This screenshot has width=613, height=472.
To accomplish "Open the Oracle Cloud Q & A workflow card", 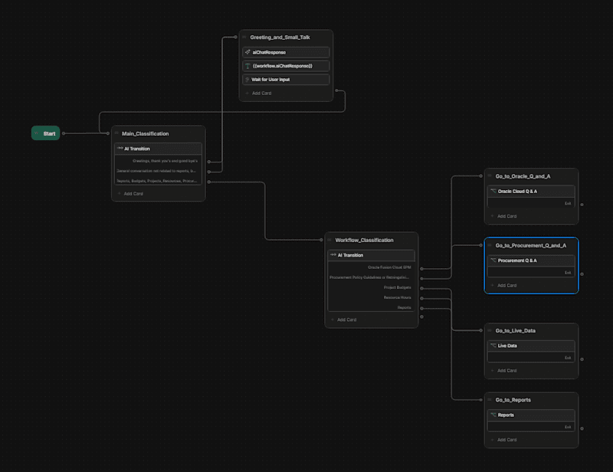I will point(531,192).
